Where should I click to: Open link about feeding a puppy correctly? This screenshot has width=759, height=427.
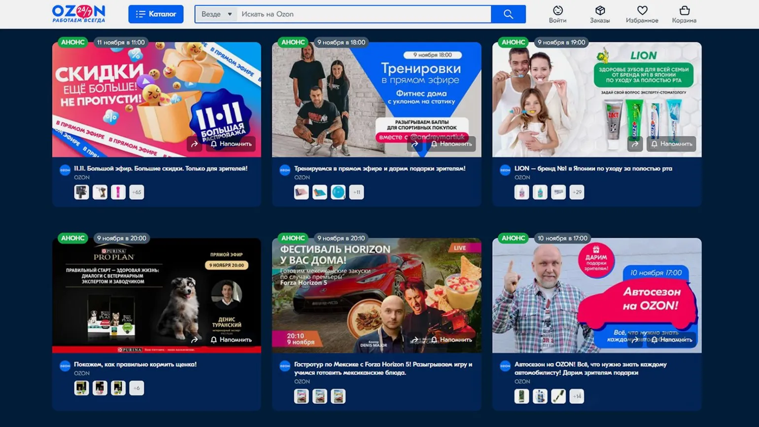coord(135,364)
